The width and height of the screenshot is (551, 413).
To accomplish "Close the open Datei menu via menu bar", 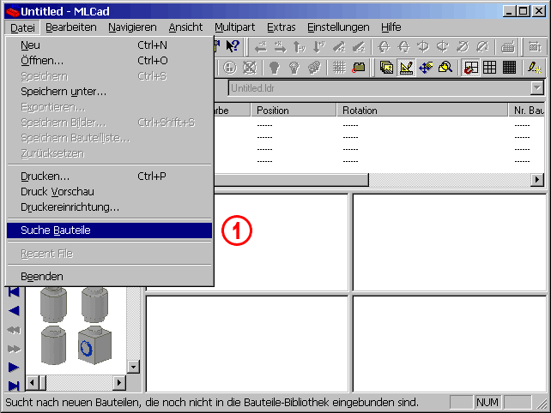I will point(22,27).
